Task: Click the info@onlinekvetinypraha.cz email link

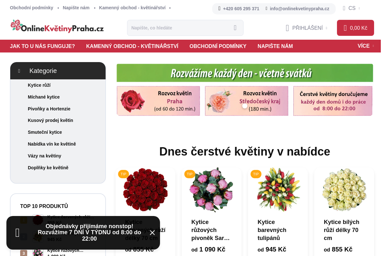Action: pos(300,9)
